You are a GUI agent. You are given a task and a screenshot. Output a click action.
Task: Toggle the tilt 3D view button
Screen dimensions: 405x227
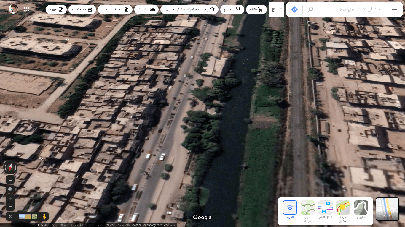(10, 179)
